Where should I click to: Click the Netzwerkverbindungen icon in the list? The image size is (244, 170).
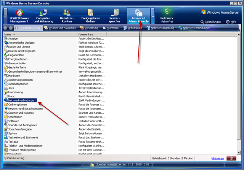6,100
